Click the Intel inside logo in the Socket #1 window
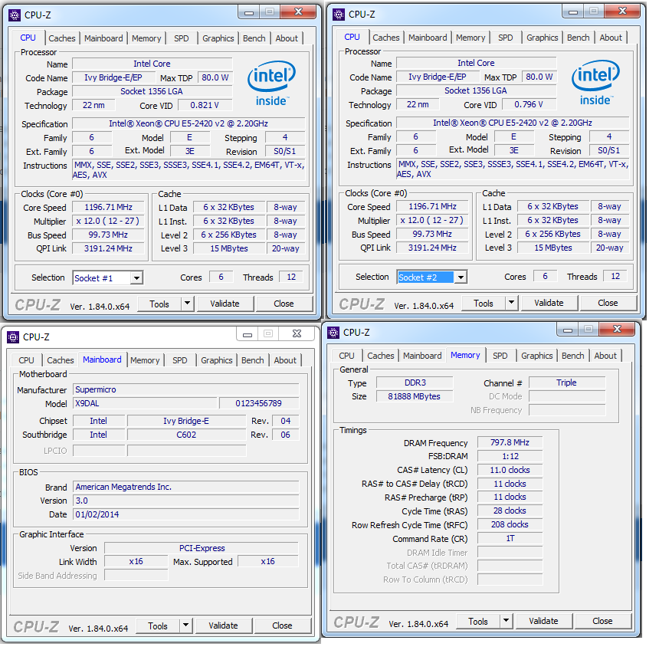This screenshot has height=660, width=659. (271, 83)
